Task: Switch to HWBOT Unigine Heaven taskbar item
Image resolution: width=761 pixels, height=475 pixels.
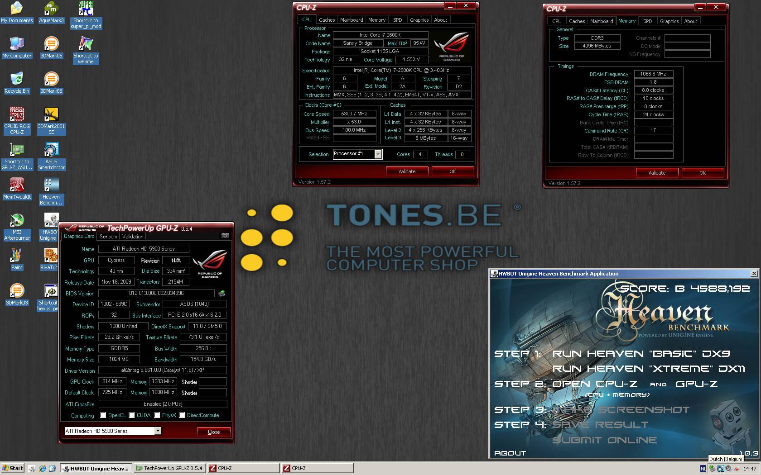Action: pyautogui.click(x=96, y=468)
